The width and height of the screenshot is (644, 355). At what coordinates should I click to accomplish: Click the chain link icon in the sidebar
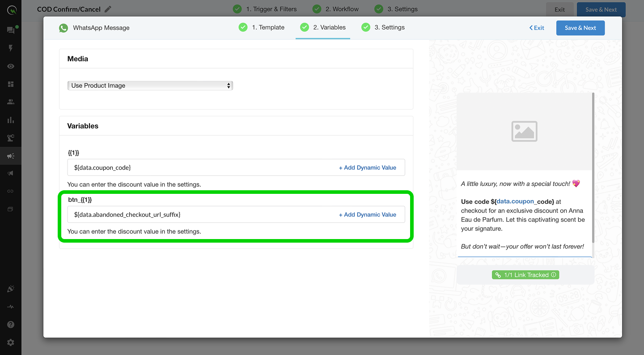click(x=11, y=191)
